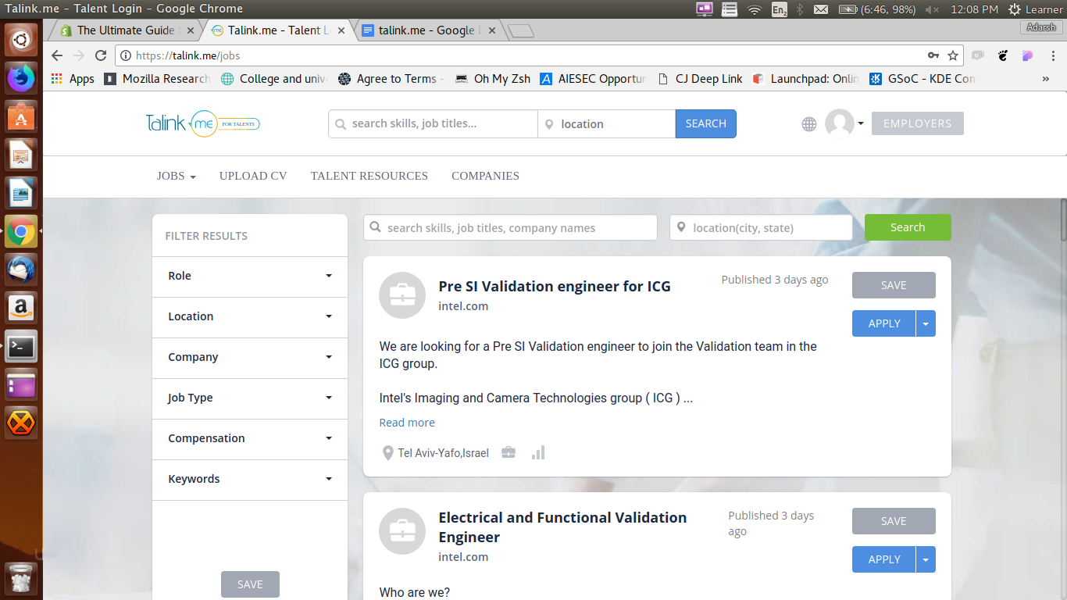Open the Talink.me logo home link
The height and width of the screenshot is (600, 1067).
(202, 123)
